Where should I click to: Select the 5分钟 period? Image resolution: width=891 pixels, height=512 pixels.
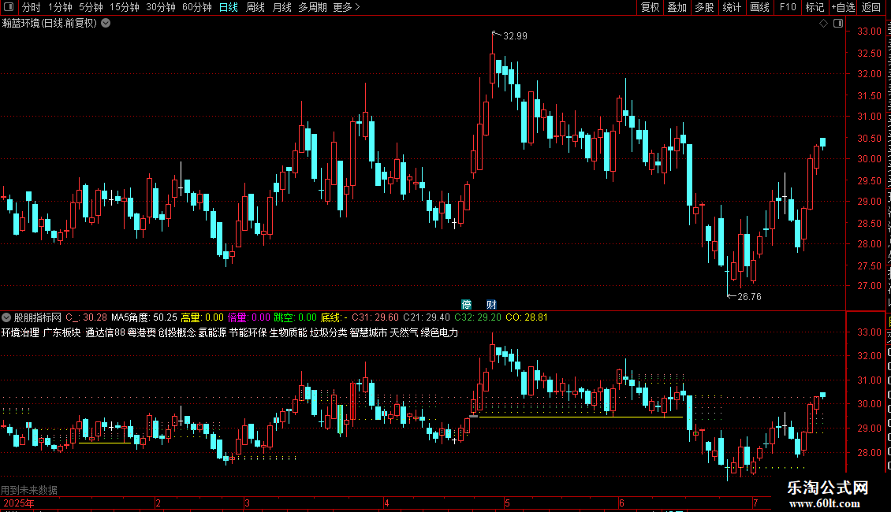(x=91, y=7)
